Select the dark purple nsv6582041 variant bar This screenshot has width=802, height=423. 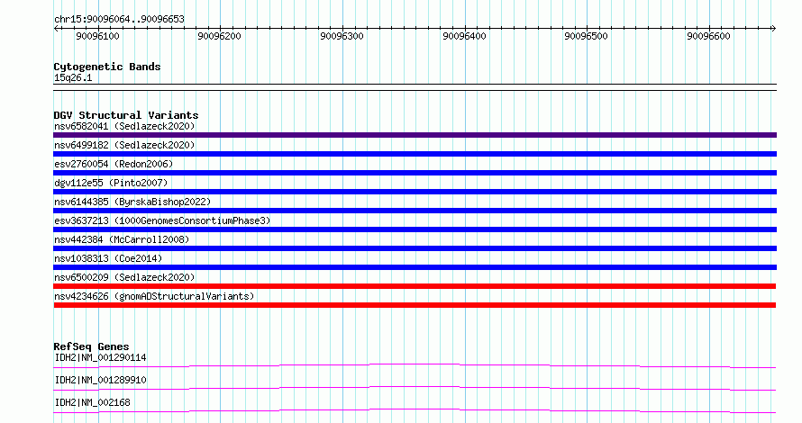point(415,135)
